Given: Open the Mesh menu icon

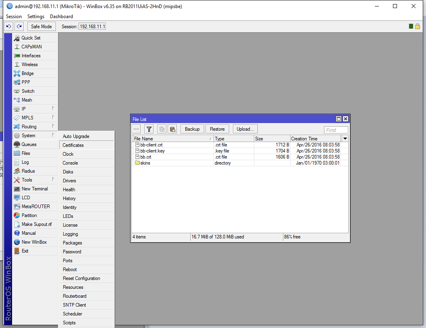Looking at the screenshot, I should click(17, 100).
